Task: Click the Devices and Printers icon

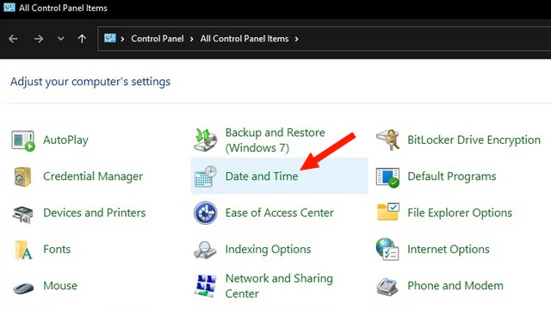Action: (23, 214)
